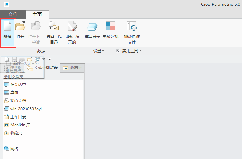Select 我的文档 folder

pyautogui.click(x=15, y=101)
